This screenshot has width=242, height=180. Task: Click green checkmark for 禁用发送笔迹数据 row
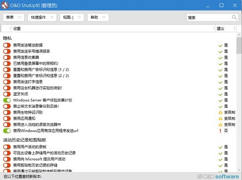(x=220, y=46)
